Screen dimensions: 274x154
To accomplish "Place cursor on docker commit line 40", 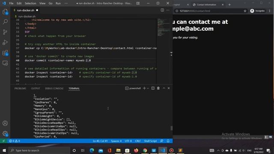I will 58,60.
